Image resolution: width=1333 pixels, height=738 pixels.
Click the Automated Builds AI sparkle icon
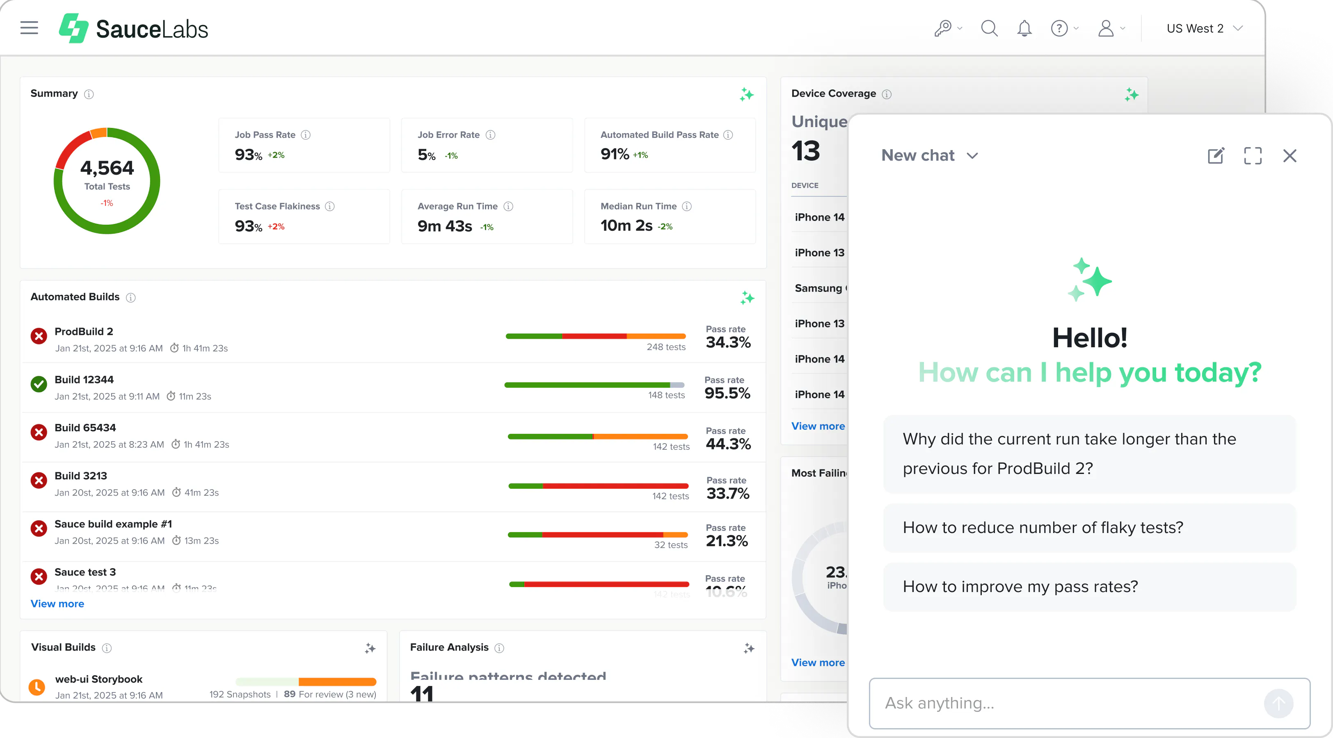pos(747,298)
